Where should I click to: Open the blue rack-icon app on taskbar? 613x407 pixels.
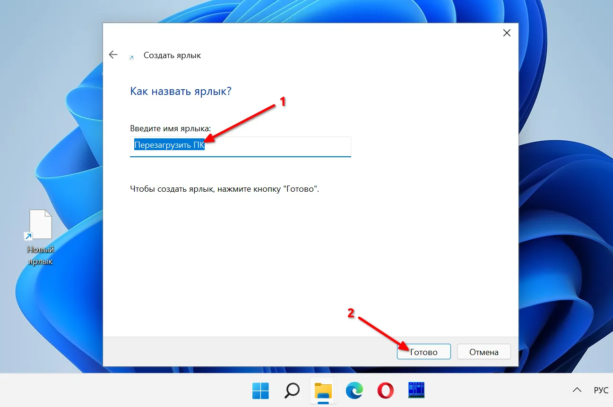tap(416, 390)
